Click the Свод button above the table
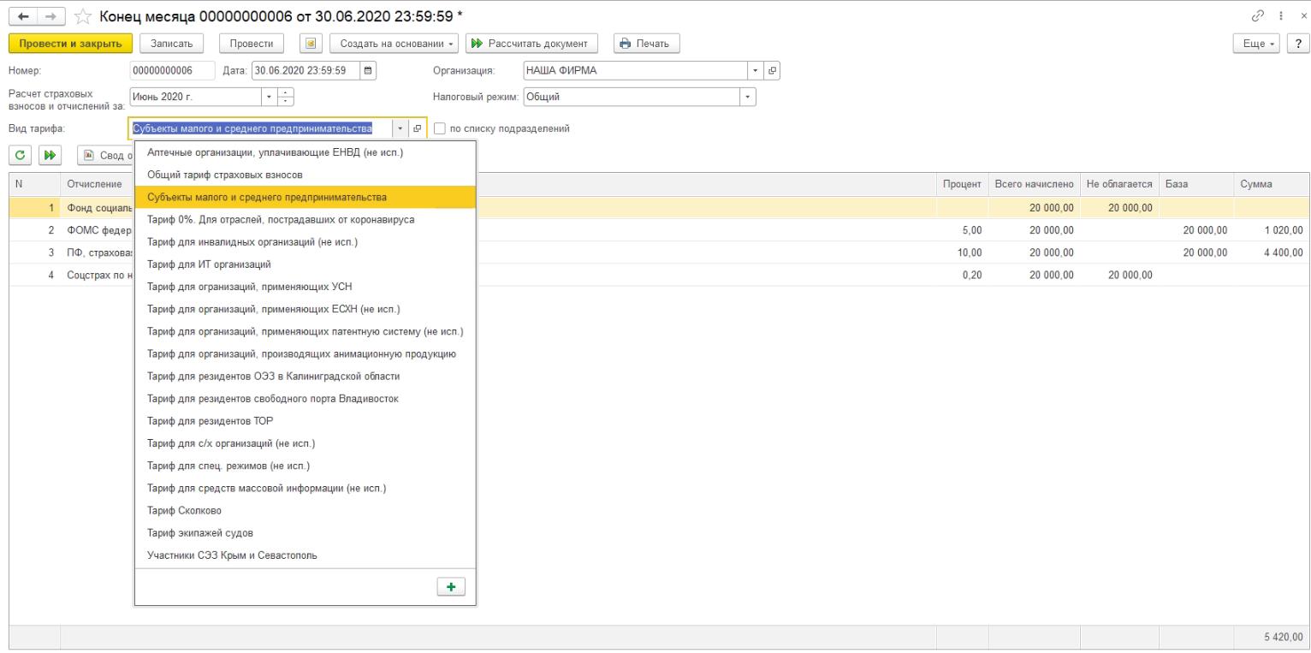 coord(106,155)
